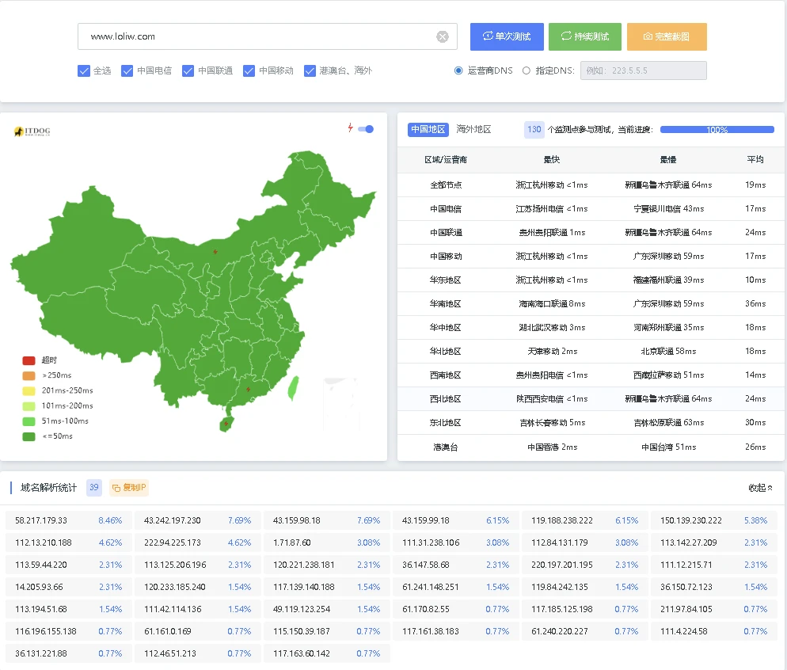Click the custom DNS input field
Screen dimensions: 787x670
[644, 70]
